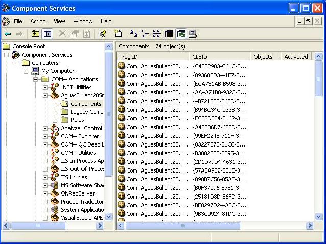Screen dimensions: 326x244
Task: Select the Visual Studio APE item
Action: pyautogui.click(x=82, y=218)
